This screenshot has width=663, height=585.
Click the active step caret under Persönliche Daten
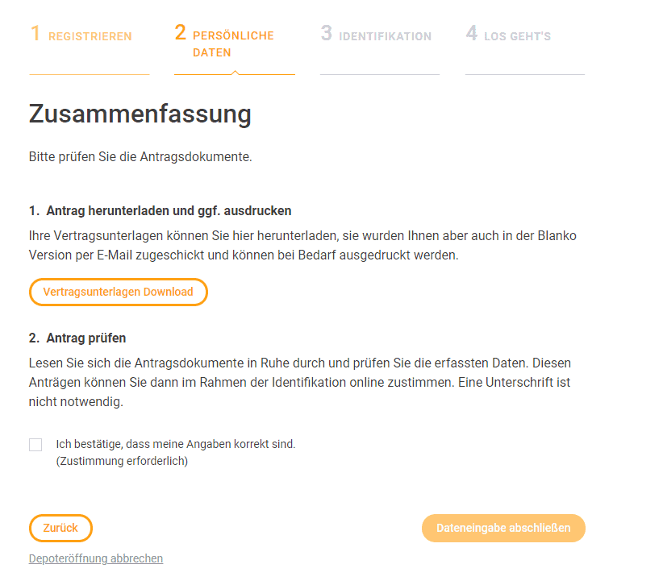click(235, 73)
